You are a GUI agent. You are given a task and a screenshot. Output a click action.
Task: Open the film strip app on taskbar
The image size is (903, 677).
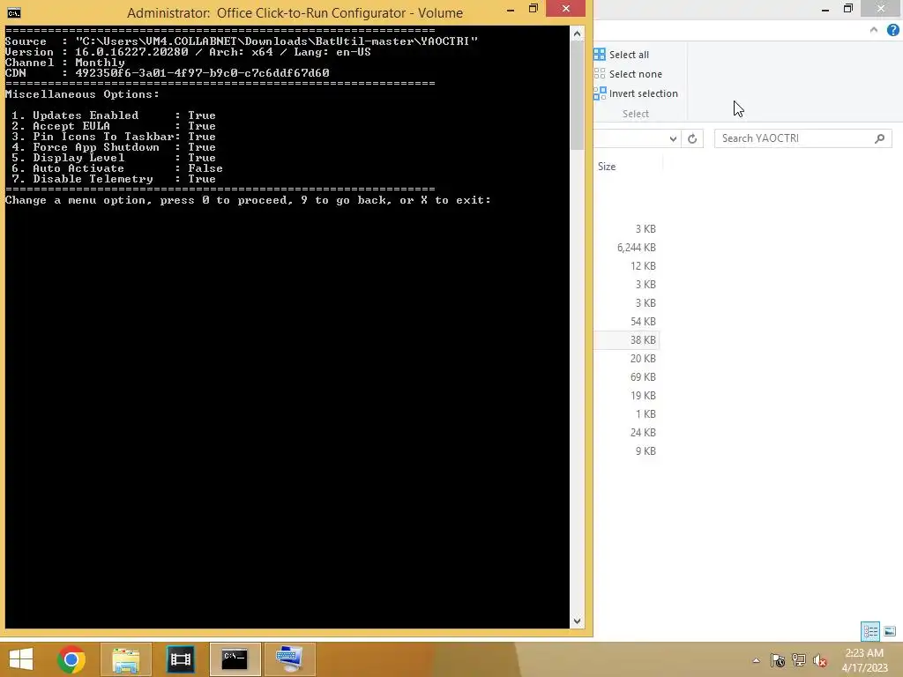[180, 659]
